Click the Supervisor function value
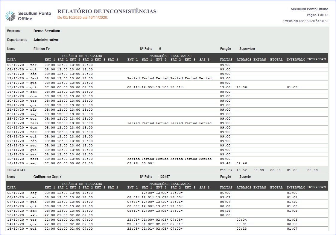336x235 pixels. tap(247, 49)
